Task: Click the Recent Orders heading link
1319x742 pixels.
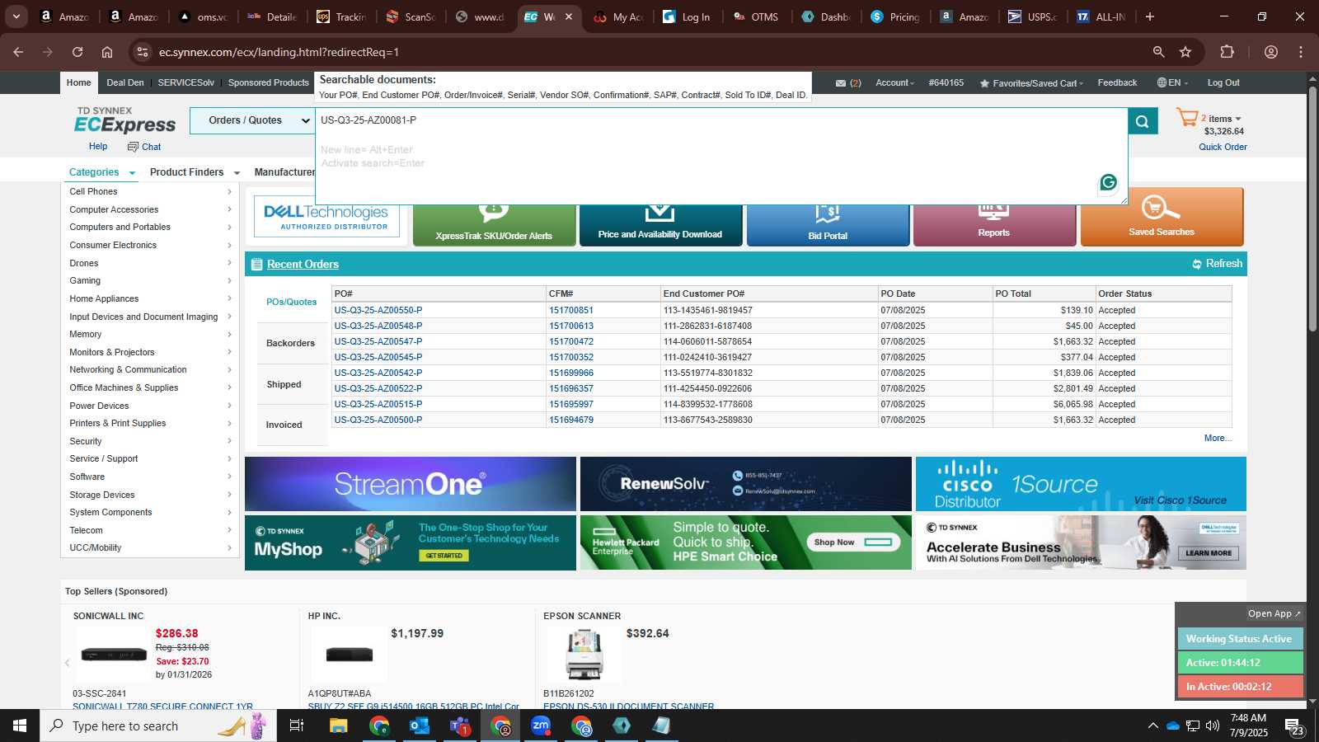Action: [x=303, y=265]
